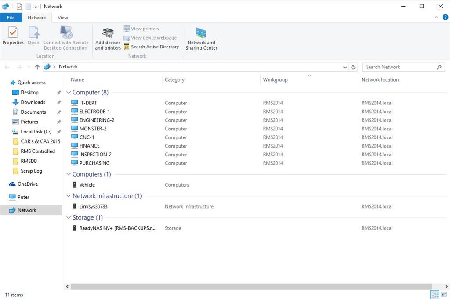
Task: Click the search magnifier icon
Action: click(439, 67)
